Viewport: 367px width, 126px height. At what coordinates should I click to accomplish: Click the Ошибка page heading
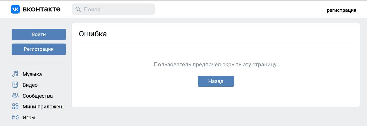(93, 34)
